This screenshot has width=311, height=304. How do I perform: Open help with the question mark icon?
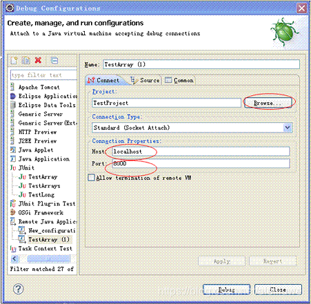click(18, 289)
